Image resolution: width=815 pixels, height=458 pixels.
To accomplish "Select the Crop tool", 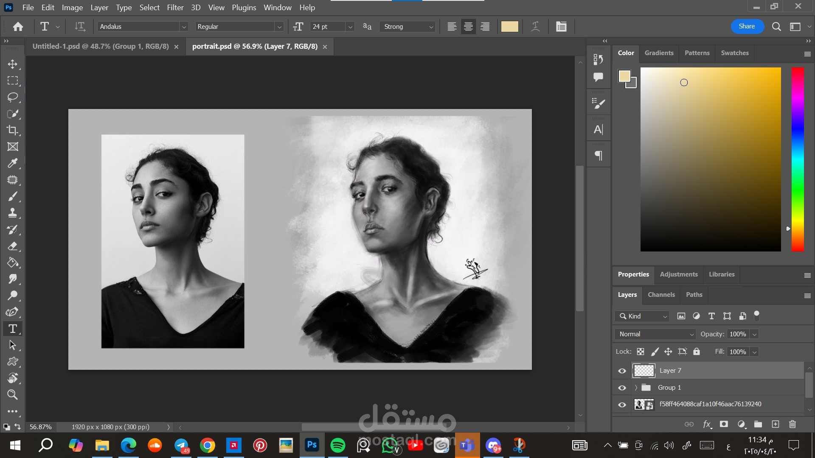I will (12, 130).
